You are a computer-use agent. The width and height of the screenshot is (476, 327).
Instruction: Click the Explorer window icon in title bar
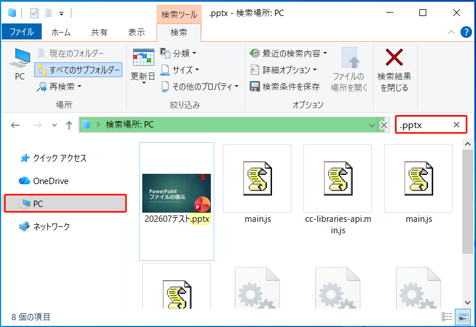pyautogui.click(x=12, y=13)
